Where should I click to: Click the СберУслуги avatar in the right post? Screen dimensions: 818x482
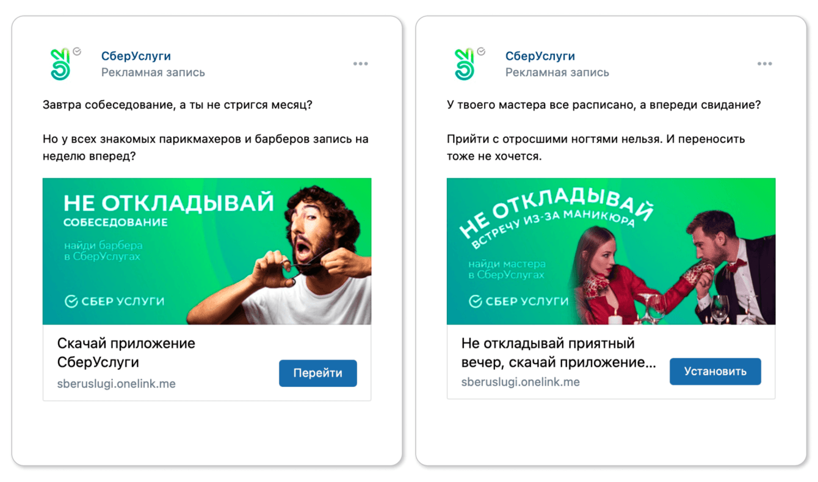click(464, 65)
